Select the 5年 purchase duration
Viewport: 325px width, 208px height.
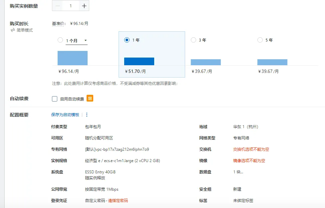(x=260, y=40)
